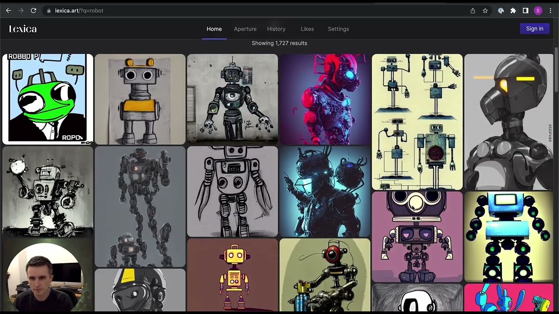
Task: Open red and blue neon robot image
Action: click(x=325, y=99)
